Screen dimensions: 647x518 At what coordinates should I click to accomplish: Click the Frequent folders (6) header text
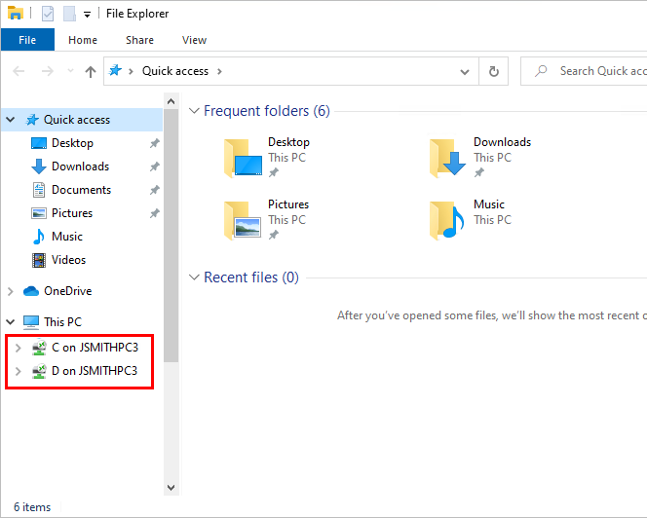click(x=267, y=111)
